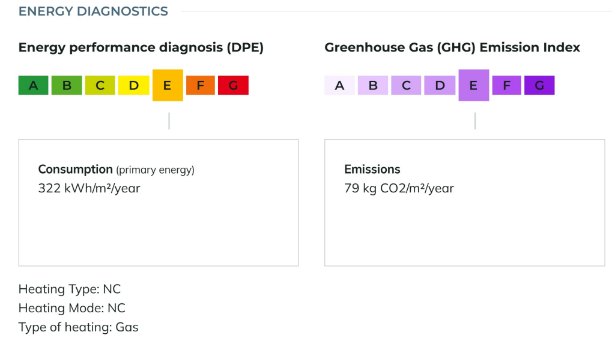Select the DPE rating B square

pyautogui.click(x=67, y=85)
